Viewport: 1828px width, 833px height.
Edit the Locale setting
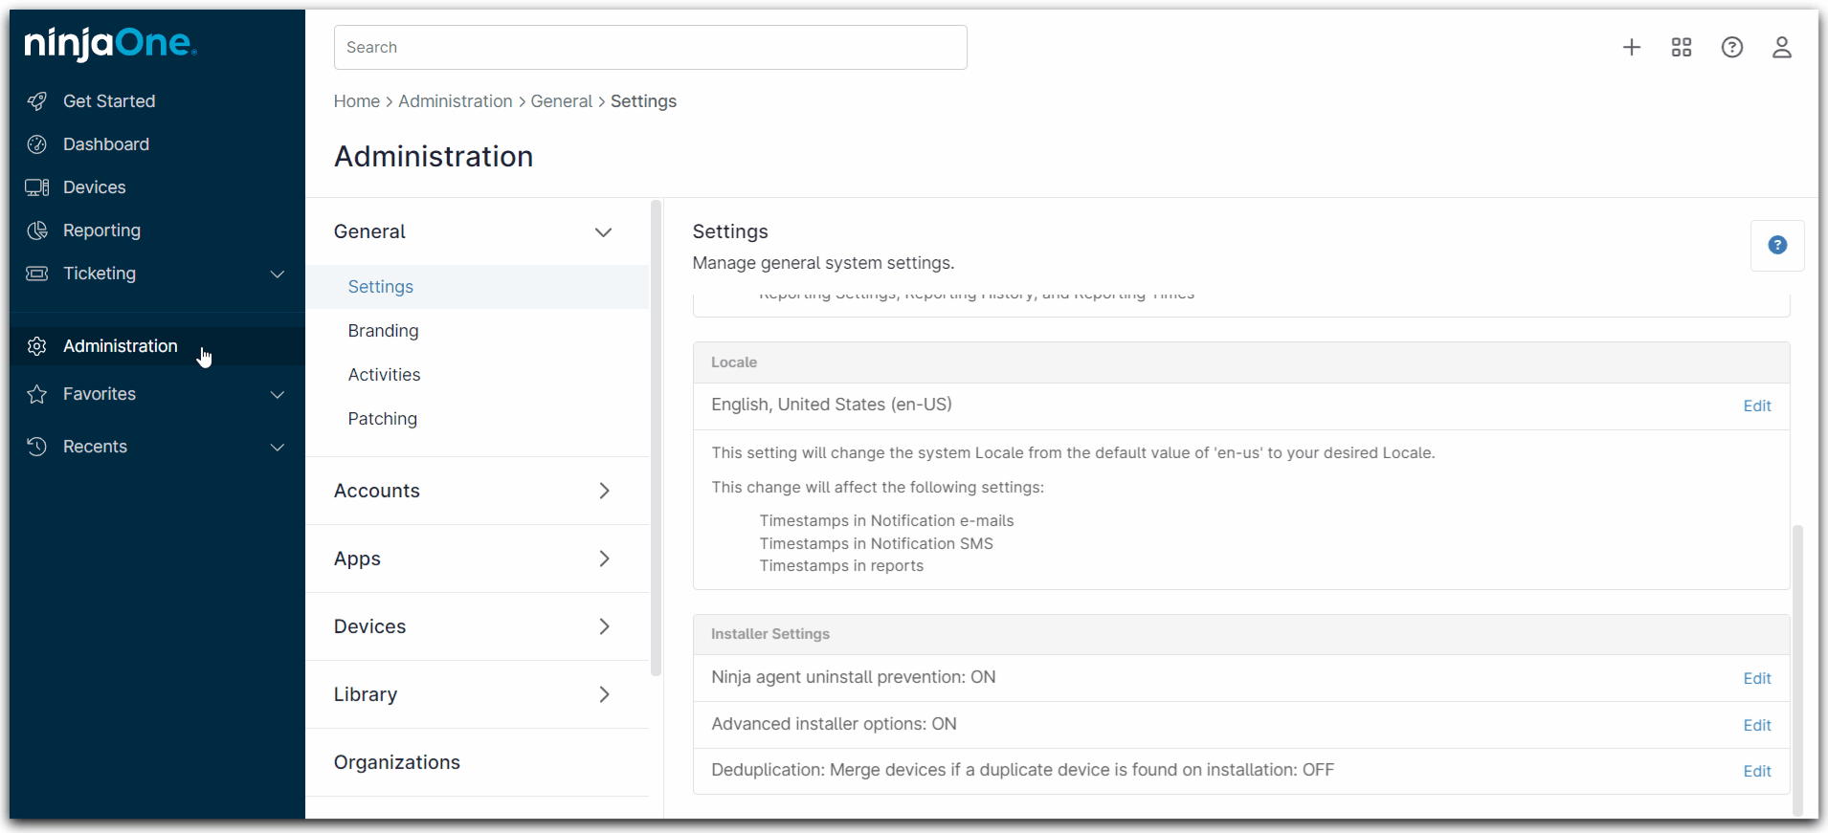1756,406
